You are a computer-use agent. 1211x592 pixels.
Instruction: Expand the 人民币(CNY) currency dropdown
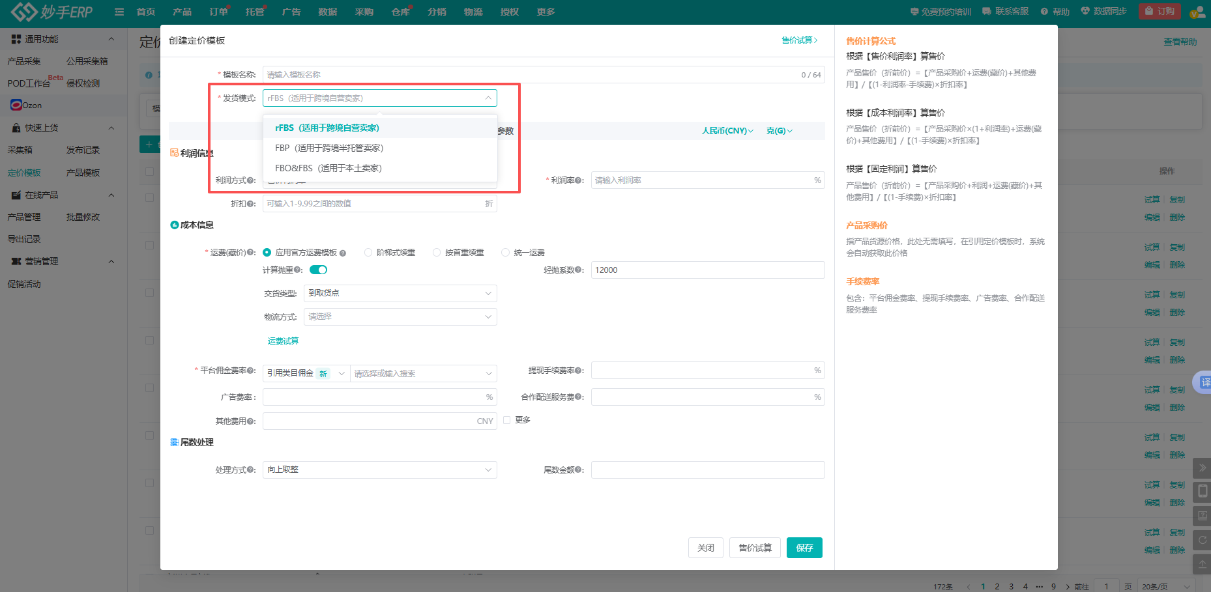[x=727, y=131]
